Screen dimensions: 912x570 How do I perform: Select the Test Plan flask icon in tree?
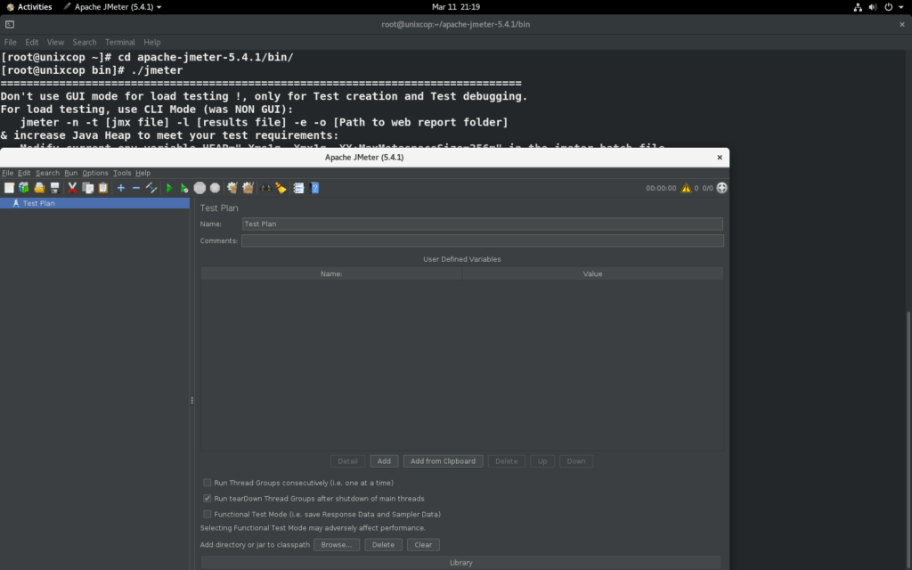(16, 203)
